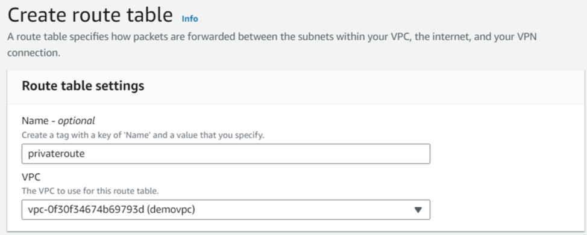Viewport: 587px width, 235px height.
Task: Open the VPC selection dropdown
Action: coord(226,210)
